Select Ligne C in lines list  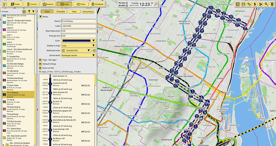point(18,30)
